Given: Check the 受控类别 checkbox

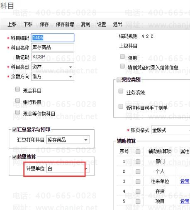Looking at the screenshot, I should click(x=119, y=80).
